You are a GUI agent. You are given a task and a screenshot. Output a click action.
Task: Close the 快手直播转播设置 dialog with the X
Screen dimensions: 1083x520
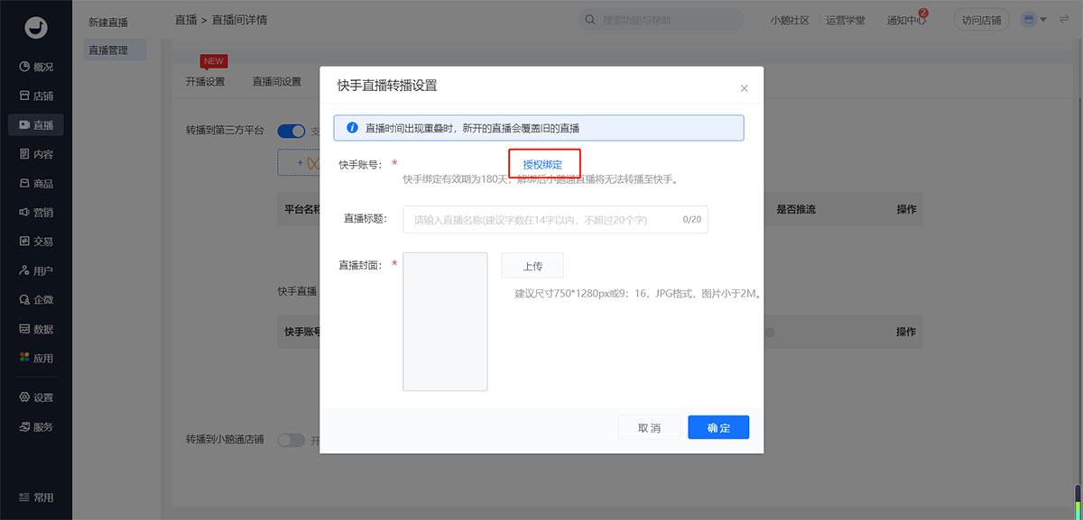744,88
